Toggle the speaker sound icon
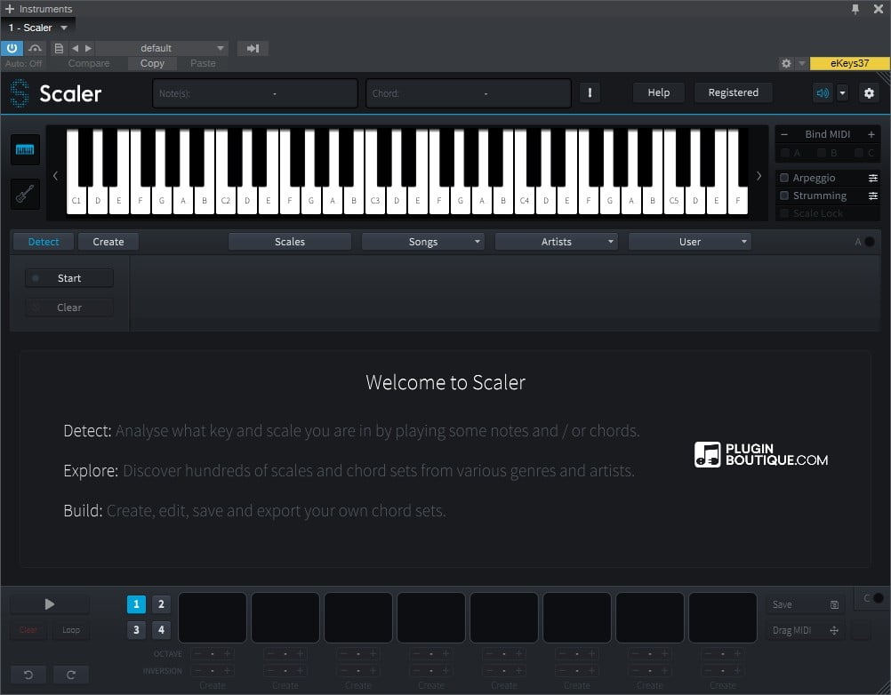The height and width of the screenshot is (695, 891). 823,92
